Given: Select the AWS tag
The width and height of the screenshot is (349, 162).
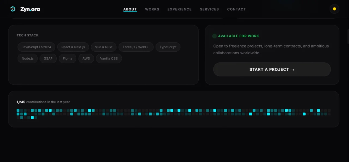Looking at the screenshot, I should point(86,58).
